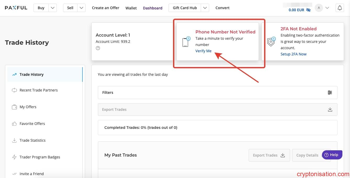Click the Paxful logo

coord(16,8)
